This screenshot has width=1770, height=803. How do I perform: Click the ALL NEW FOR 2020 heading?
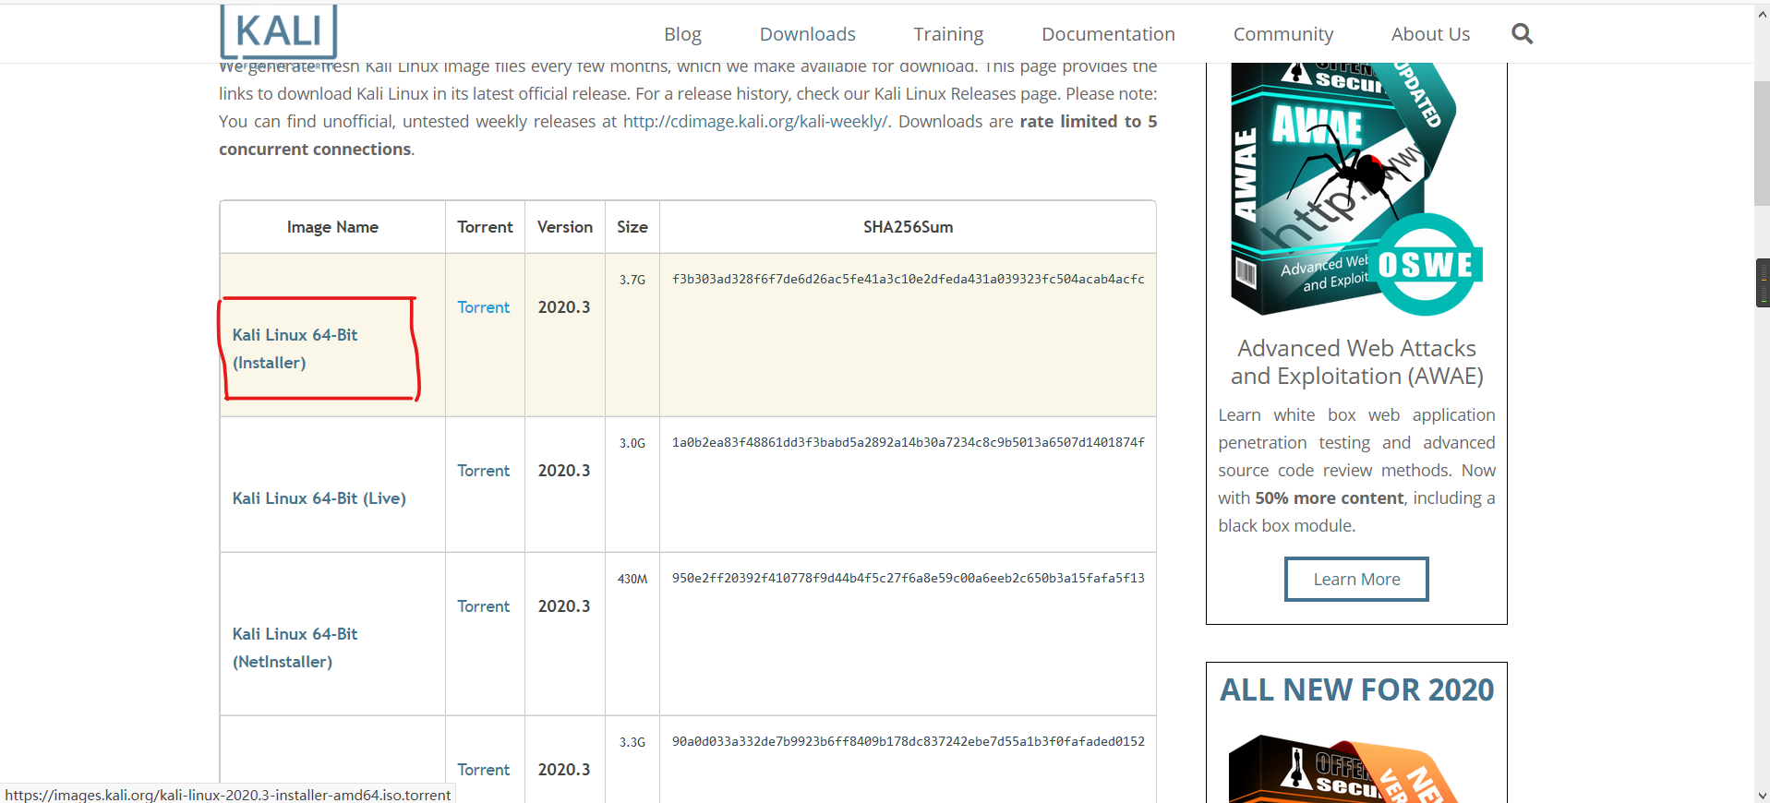pyautogui.click(x=1356, y=690)
